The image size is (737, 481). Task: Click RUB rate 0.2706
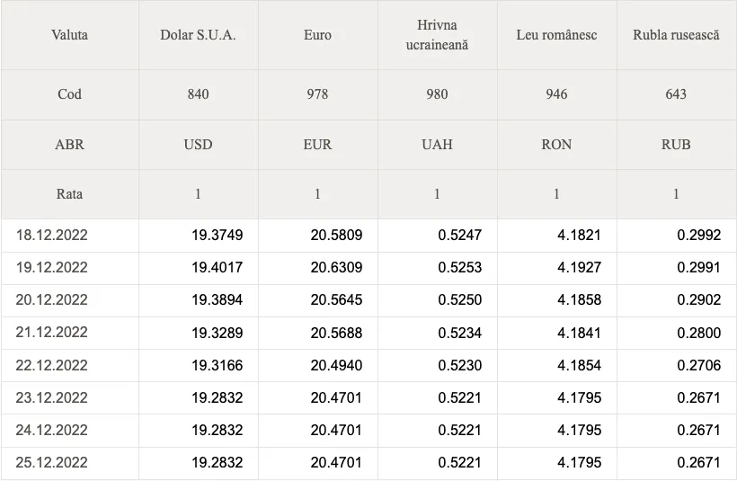point(699,365)
